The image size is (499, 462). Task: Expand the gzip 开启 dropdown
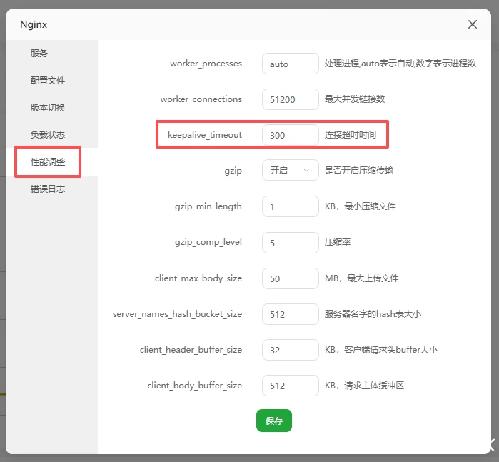[x=290, y=170]
